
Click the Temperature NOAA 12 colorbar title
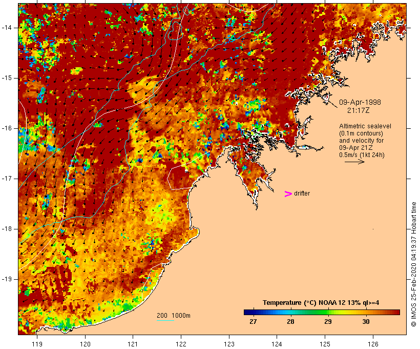coord(321,303)
